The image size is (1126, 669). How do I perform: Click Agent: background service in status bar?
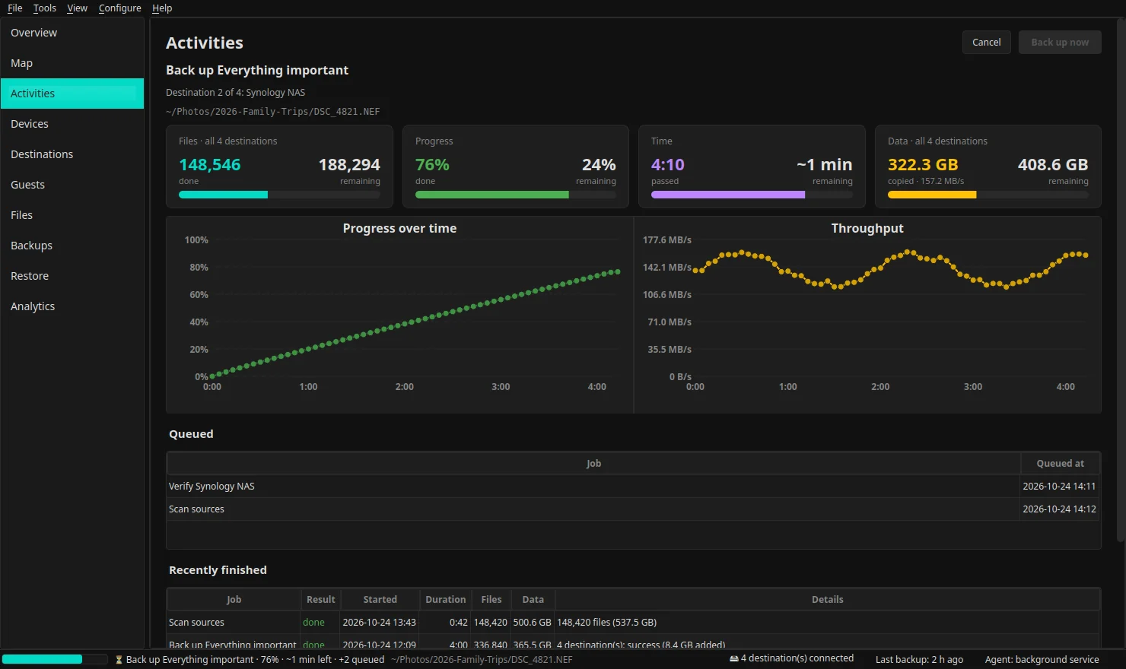click(1042, 659)
